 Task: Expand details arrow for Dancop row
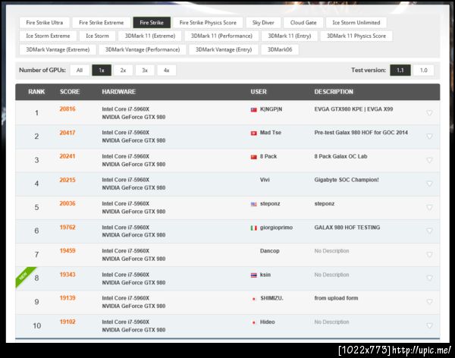(429, 255)
